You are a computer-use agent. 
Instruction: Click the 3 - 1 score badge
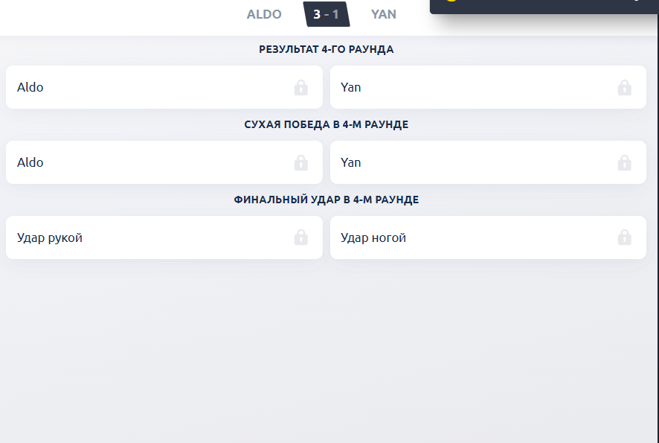[327, 14]
